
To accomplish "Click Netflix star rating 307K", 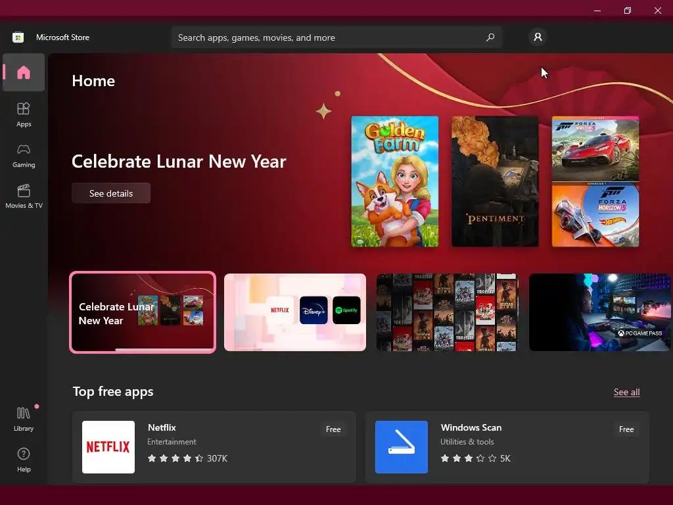I will click(x=187, y=458).
